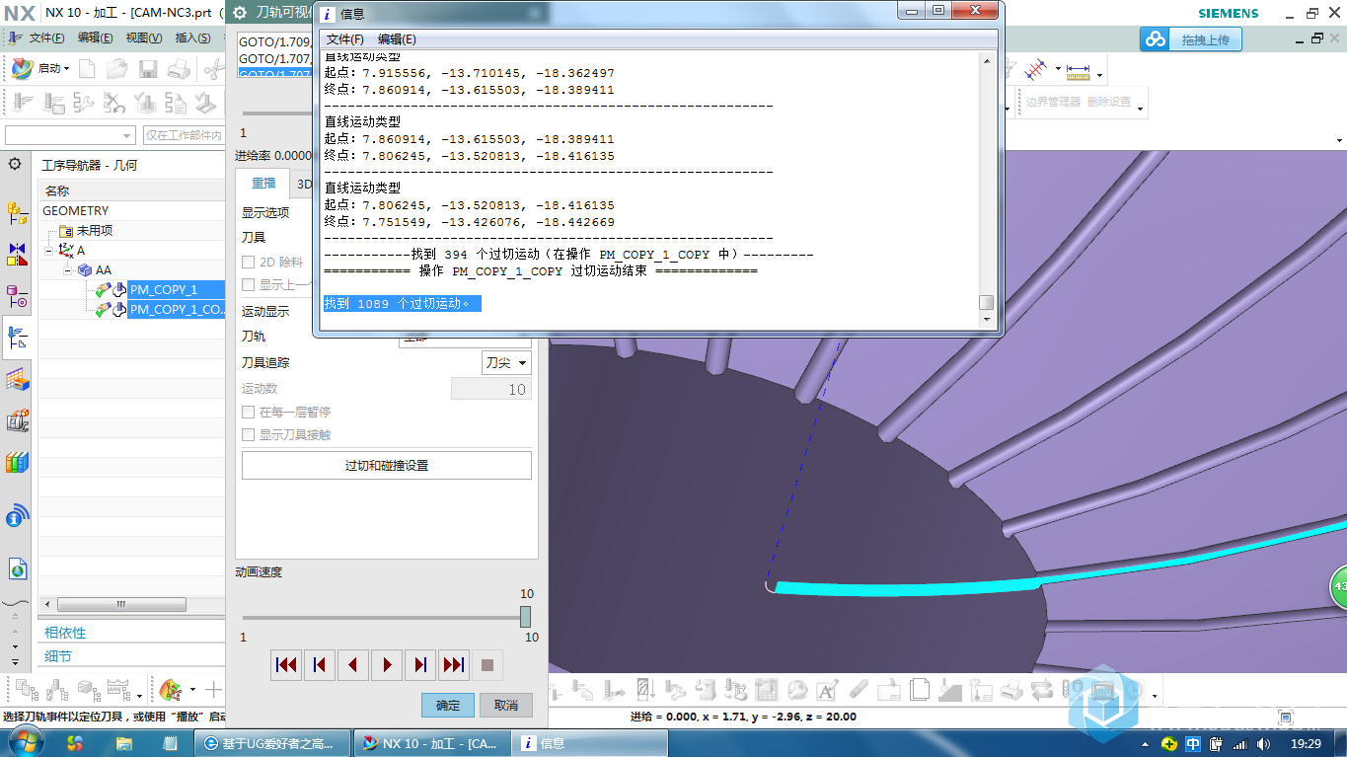
Task: Toggle 显示上一个 checkbox under 2D 除料
Action: pos(249,285)
